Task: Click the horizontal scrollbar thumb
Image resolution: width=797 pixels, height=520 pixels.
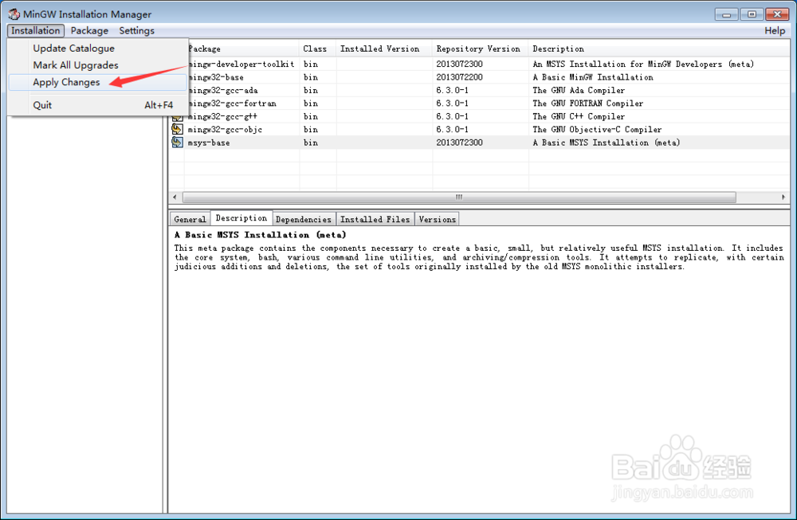Action: coord(459,197)
